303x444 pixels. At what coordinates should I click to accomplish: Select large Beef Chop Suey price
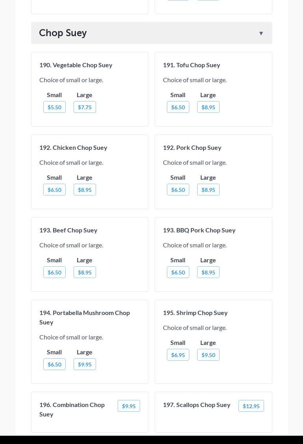85,272
